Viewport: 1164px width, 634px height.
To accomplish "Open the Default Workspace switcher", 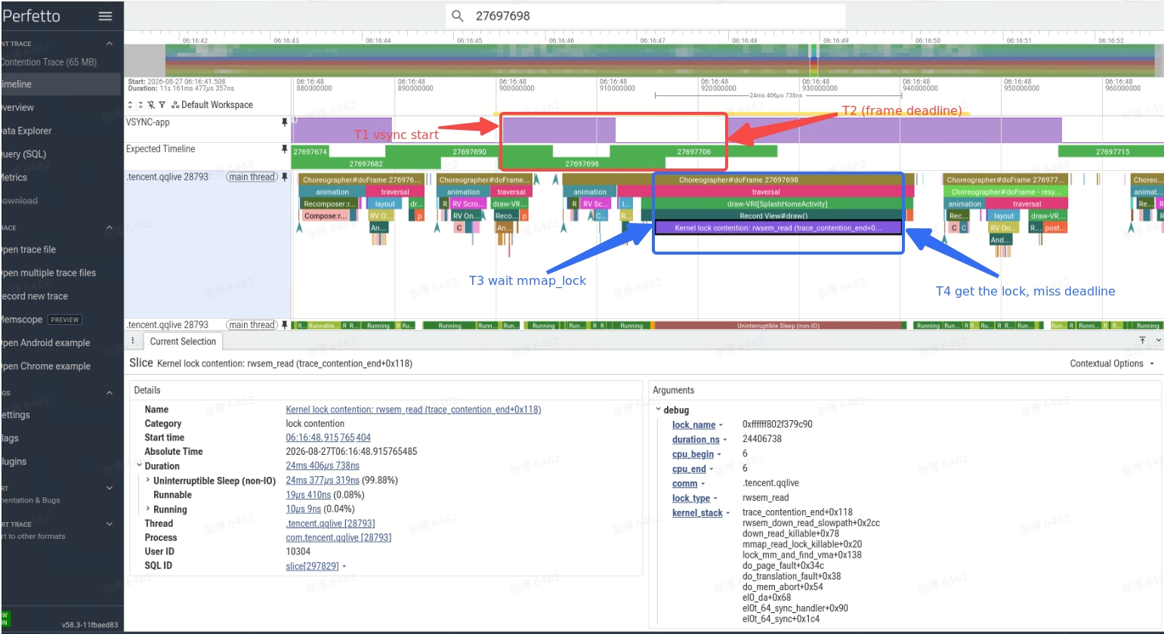I will [x=212, y=105].
